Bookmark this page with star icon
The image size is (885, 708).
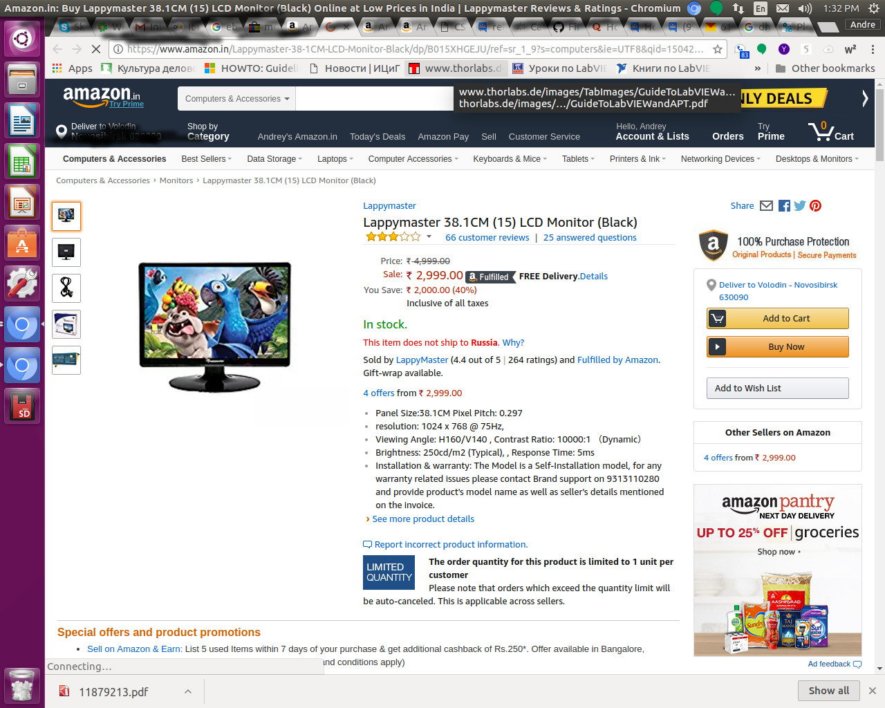(718, 49)
